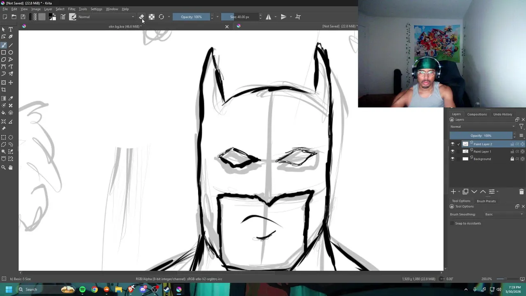Add a new paint layer plus button
The image size is (526, 296).
(453, 192)
